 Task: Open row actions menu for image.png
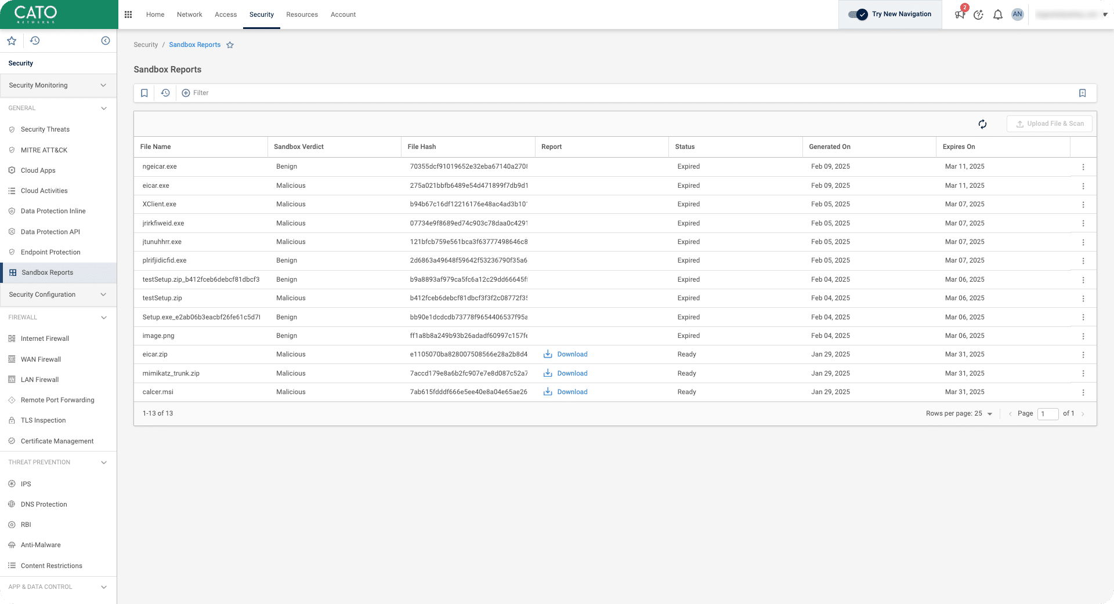(1083, 336)
